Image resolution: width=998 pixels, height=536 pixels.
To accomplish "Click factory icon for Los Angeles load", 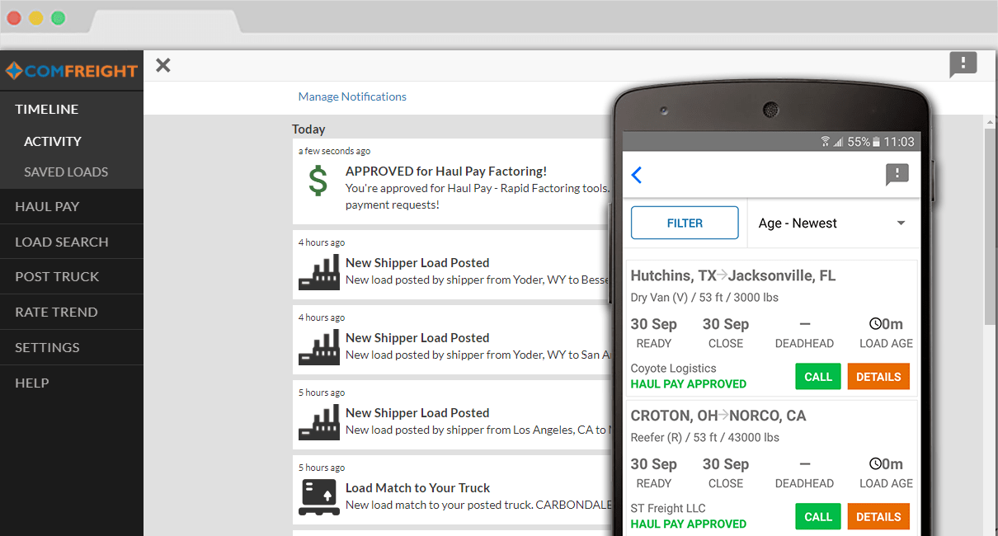I will tap(319, 421).
